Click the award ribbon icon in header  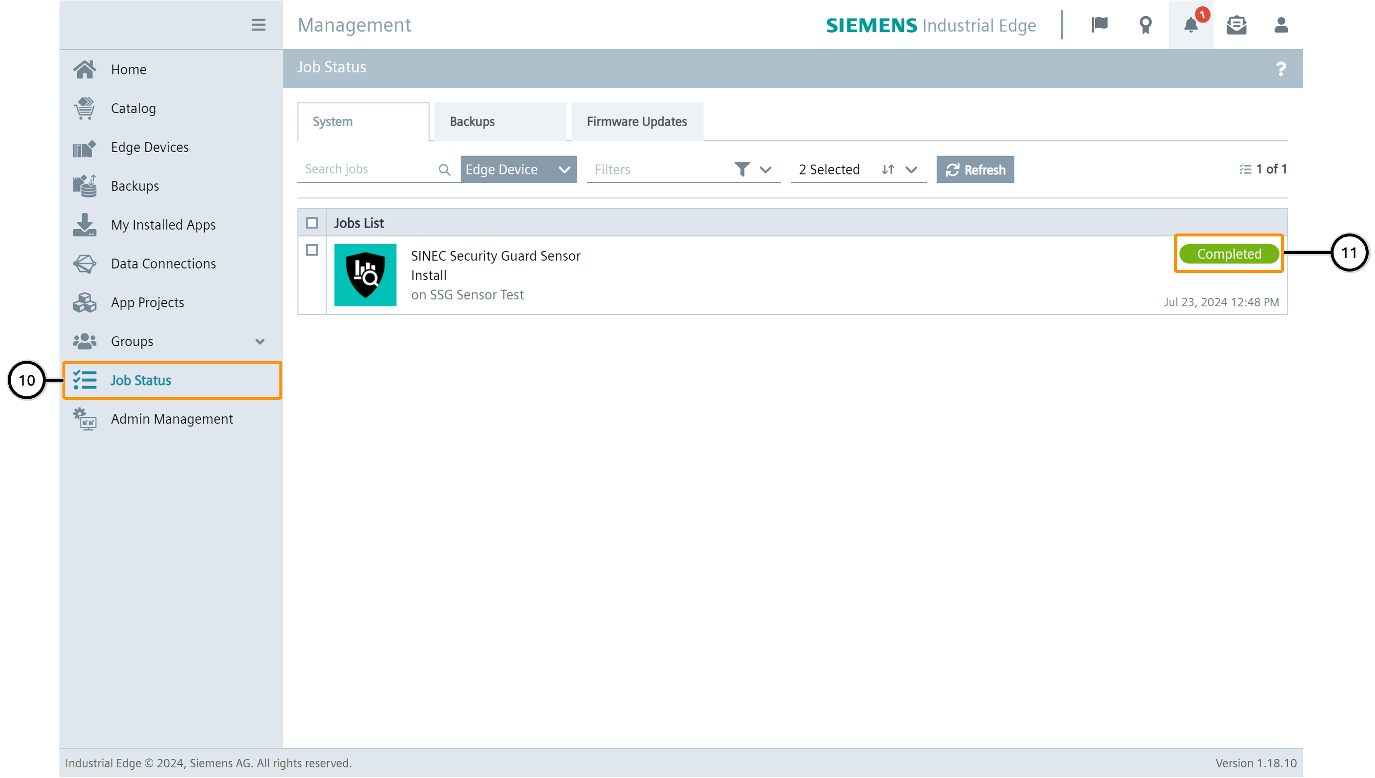point(1145,24)
